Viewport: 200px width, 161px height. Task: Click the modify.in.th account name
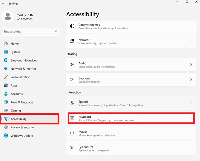point(25,15)
